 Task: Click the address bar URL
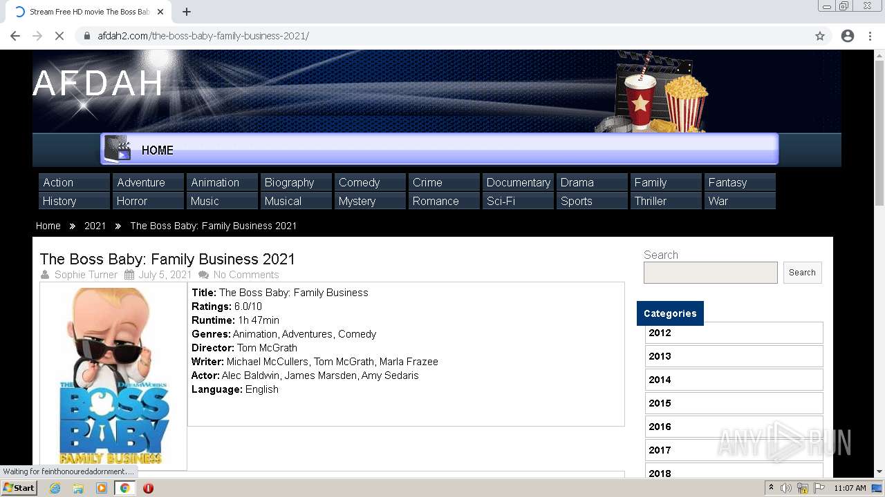(x=203, y=36)
